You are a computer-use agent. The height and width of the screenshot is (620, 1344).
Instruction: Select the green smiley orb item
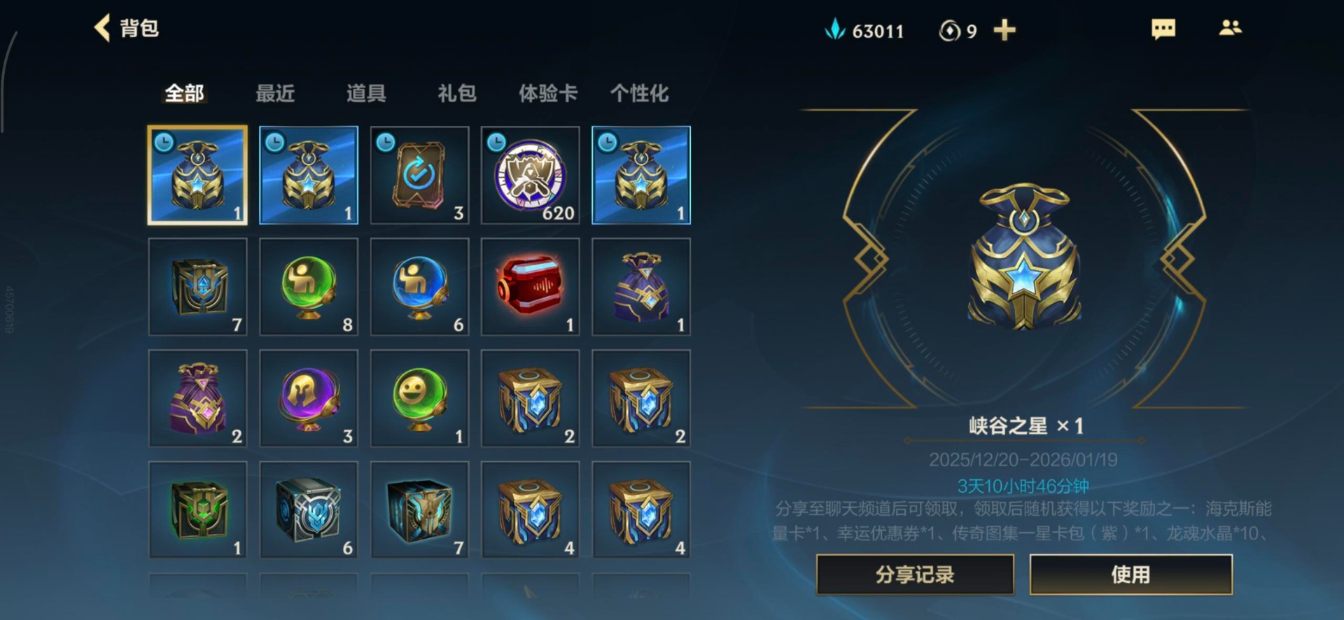[419, 398]
